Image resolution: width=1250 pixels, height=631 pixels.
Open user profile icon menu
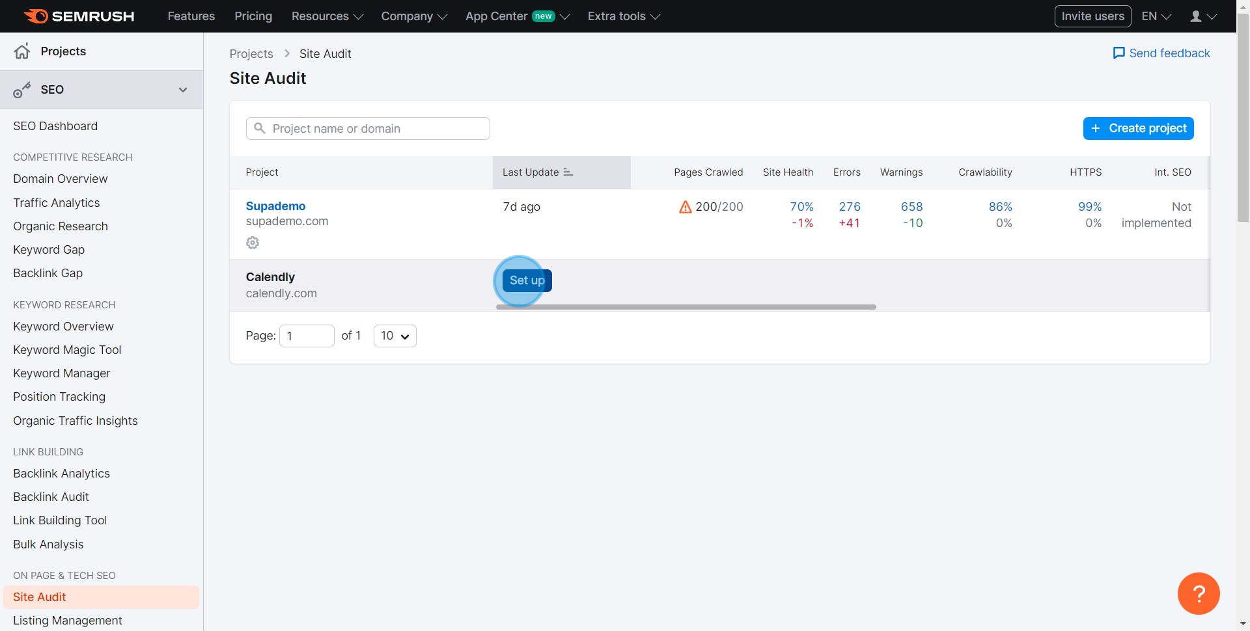click(x=1203, y=16)
